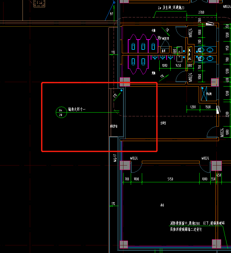The image size is (231, 253).
Task: Select the 04/28 detail callout circle
Action: [x=61, y=112]
